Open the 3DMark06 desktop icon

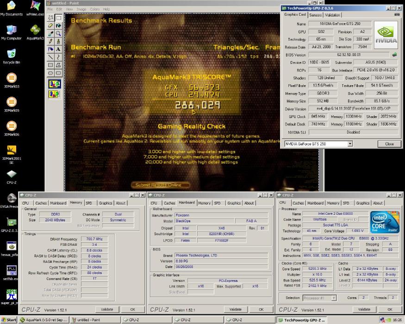[12, 129]
